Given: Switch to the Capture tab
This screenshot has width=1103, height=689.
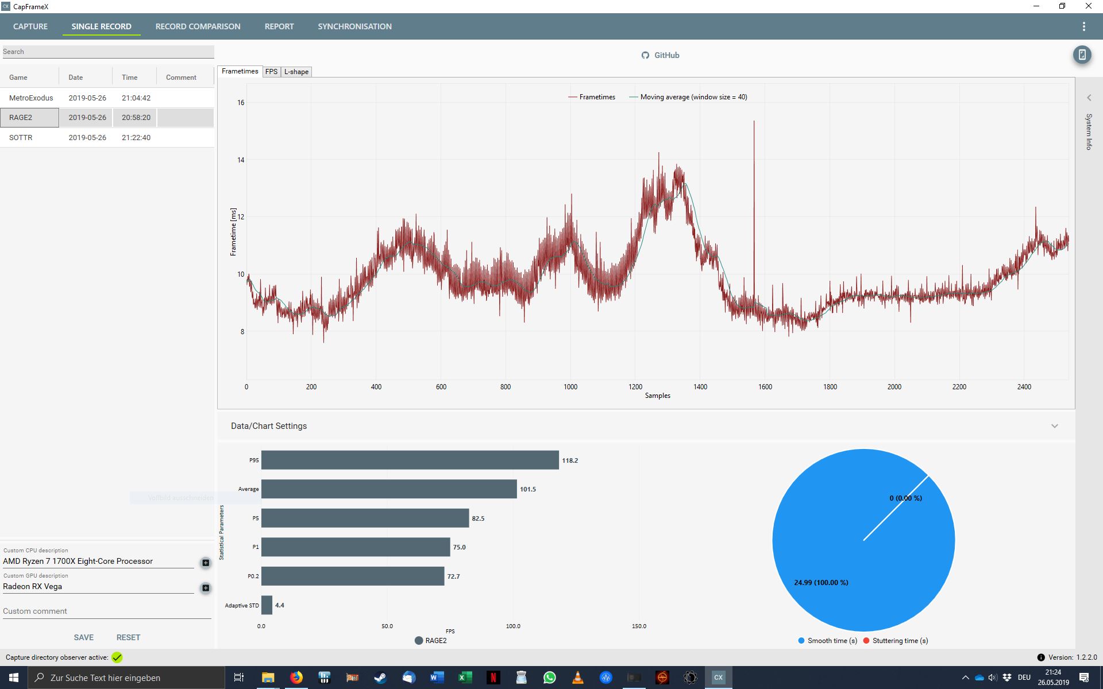Looking at the screenshot, I should (x=30, y=26).
